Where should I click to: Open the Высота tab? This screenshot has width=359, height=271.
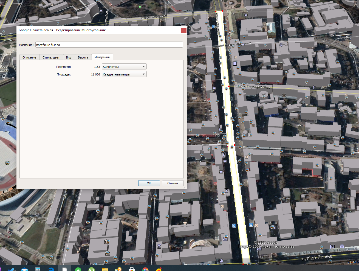(x=83, y=57)
